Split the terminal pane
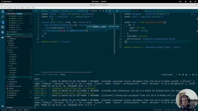The height and width of the screenshot is (111, 198). 183,75
